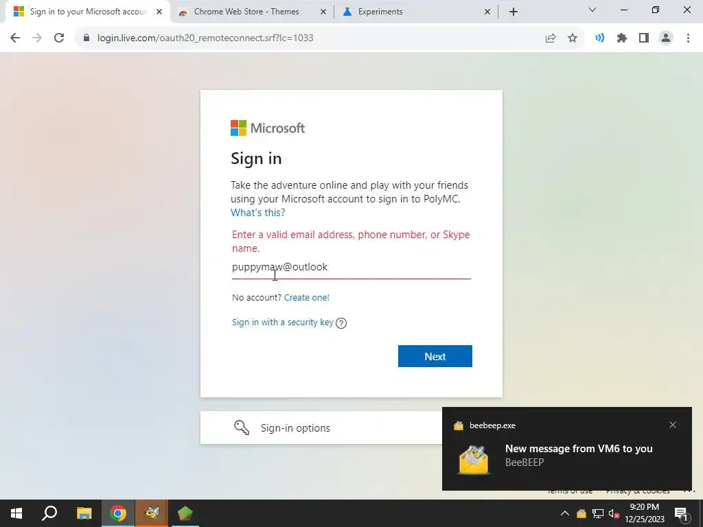
Task: Open the Chrome profile avatar menu
Action: click(666, 38)
